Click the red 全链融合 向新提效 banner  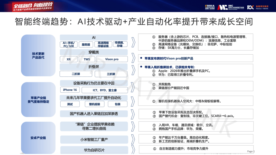[x=33, y=6]
